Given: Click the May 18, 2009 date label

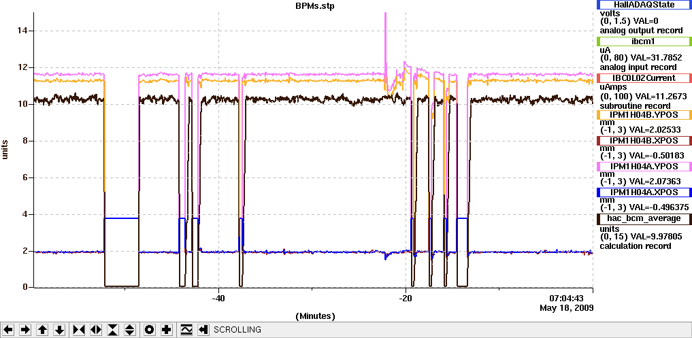Looking at the screenshot, I should [567, 307].
